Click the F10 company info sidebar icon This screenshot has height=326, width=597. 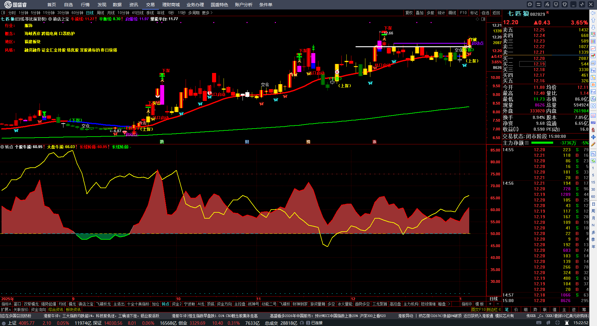point(593,70)
